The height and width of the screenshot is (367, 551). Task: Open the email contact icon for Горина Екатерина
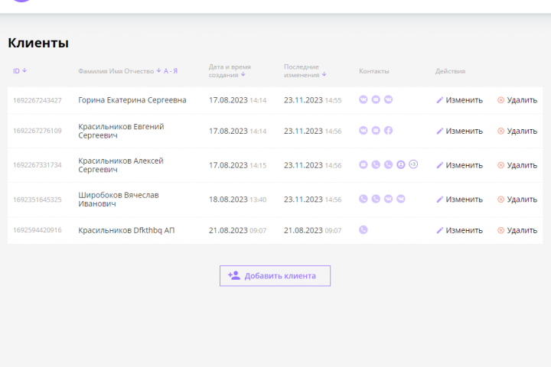(x=376, y=99)
